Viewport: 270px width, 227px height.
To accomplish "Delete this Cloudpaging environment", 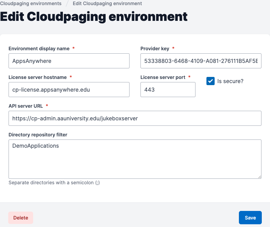I will point(21,218).
